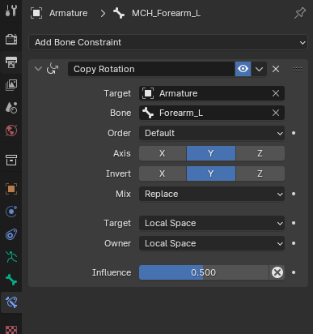
Task: Delete the Copy Rotation constraint
Action: (276, 69)
